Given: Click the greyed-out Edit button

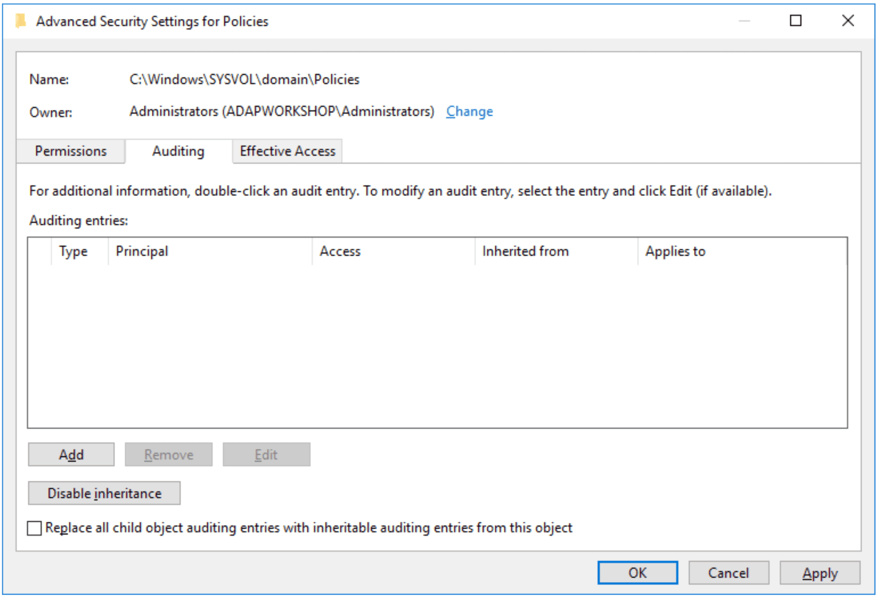Looking at the screenshot, I should point(267,454).
